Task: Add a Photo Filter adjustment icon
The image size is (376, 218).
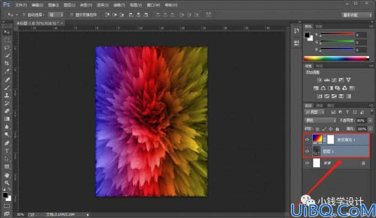Action: [x=338, y=88]
